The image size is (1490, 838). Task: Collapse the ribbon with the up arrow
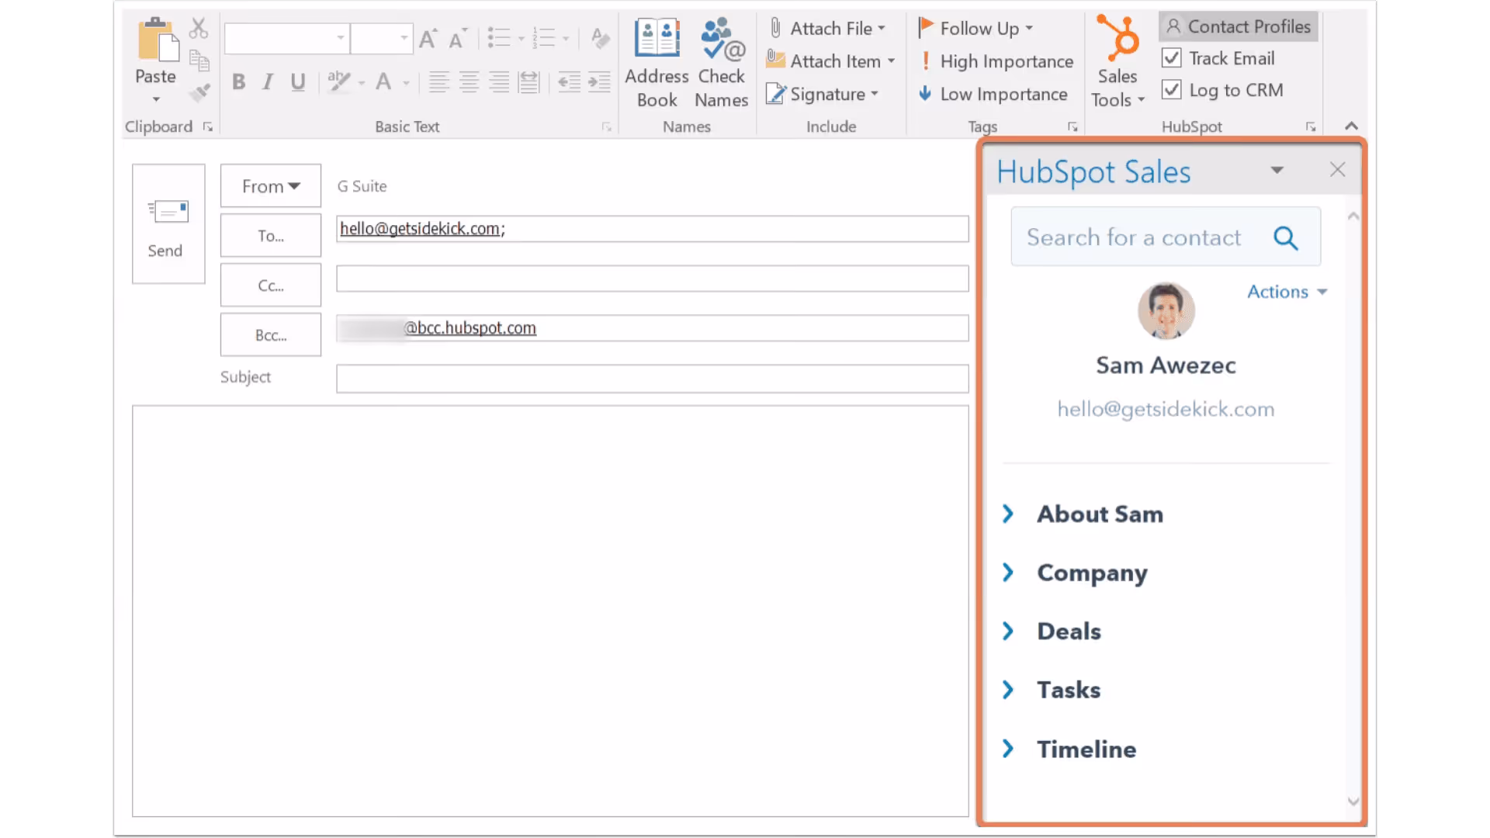(x=1351, y=126)
